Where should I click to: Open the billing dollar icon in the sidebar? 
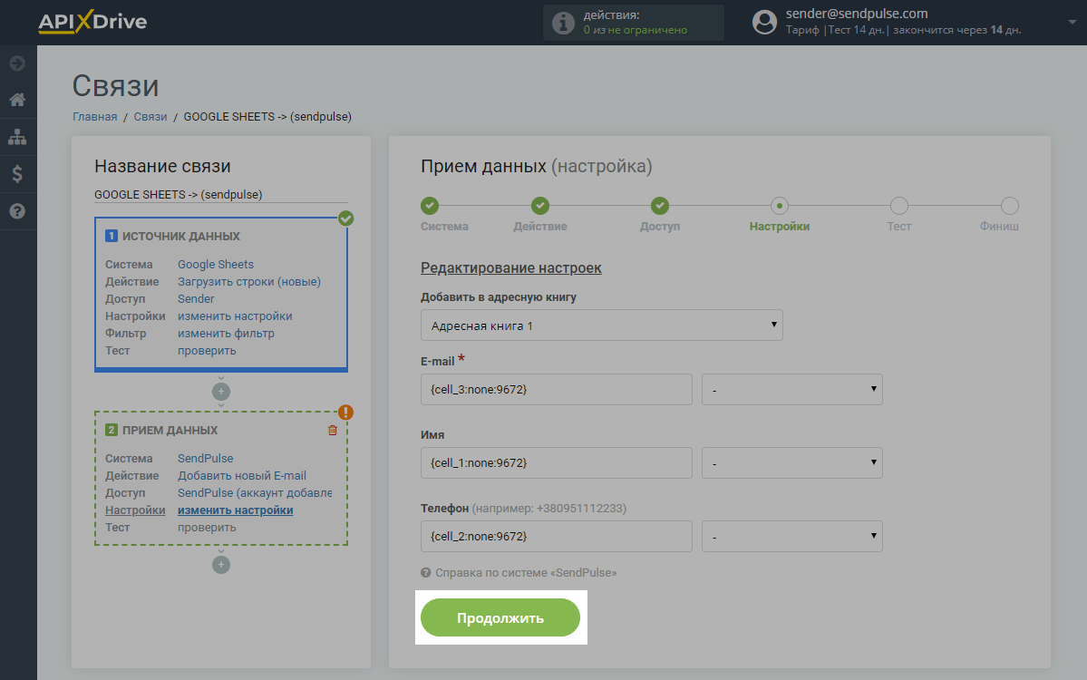click(x=17, y=174)
